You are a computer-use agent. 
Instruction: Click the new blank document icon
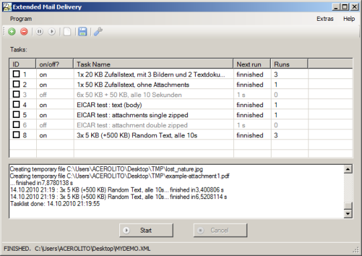click(x=67, y=31)
